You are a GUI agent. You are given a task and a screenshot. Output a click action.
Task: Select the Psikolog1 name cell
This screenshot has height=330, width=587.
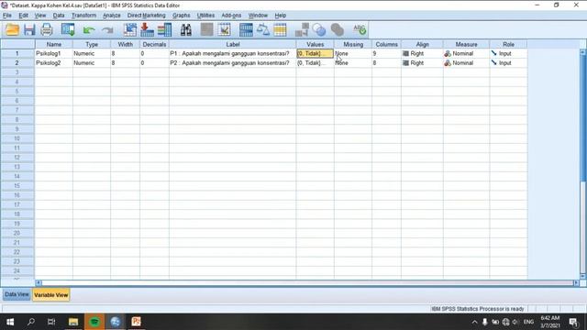54,53
